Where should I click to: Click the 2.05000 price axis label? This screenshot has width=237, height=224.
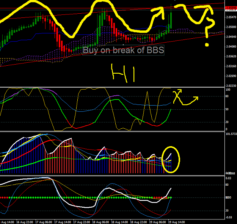[x=231, y=27]
